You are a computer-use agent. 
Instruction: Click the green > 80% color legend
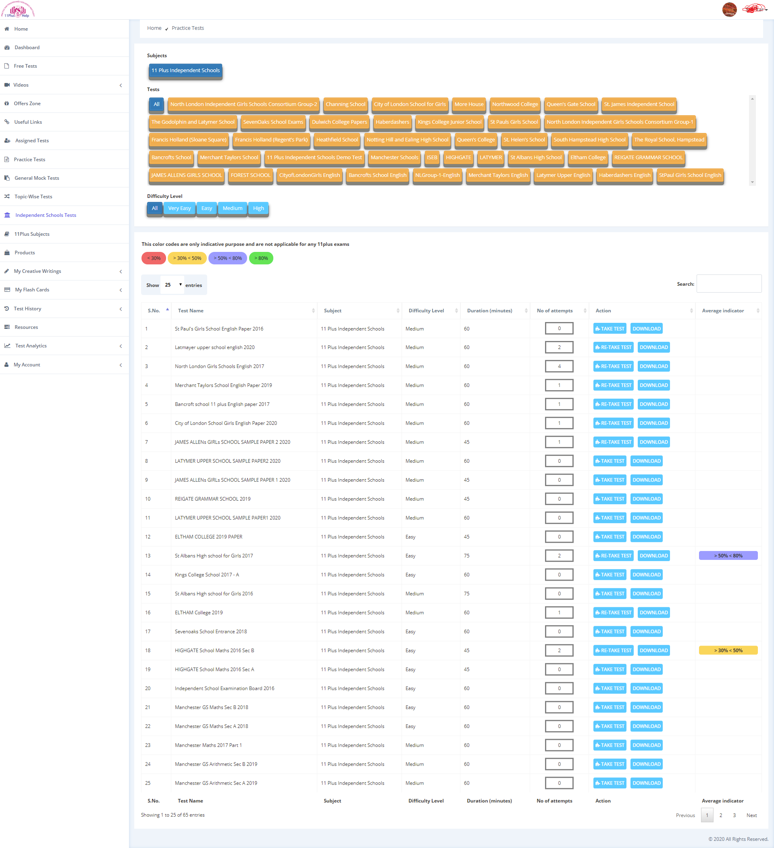tap(261, 258)
